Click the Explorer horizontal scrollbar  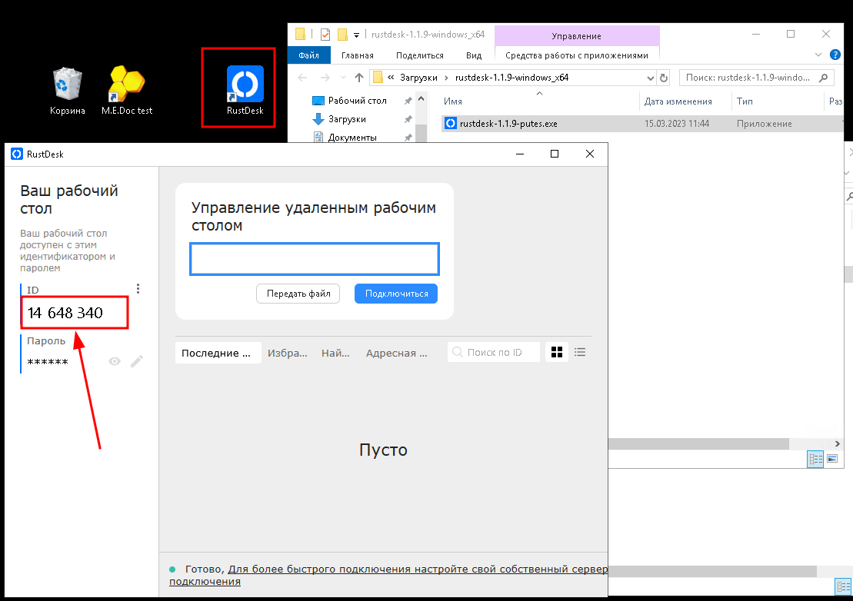pyautogui.click(x=698, y=444)
